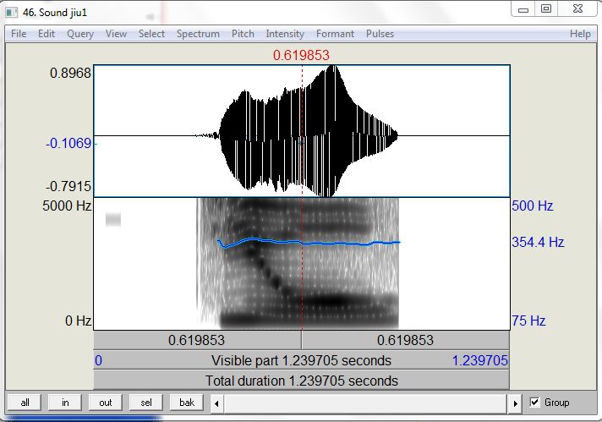Toggle the Group checkbox
Image resolution: width=602 pixels, height=422 pixels.
(x=534, y=402)
